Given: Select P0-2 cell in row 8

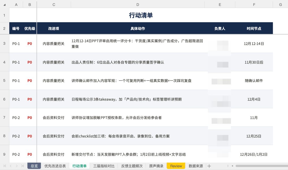Looking at the screenshot, I should [16, 136].
